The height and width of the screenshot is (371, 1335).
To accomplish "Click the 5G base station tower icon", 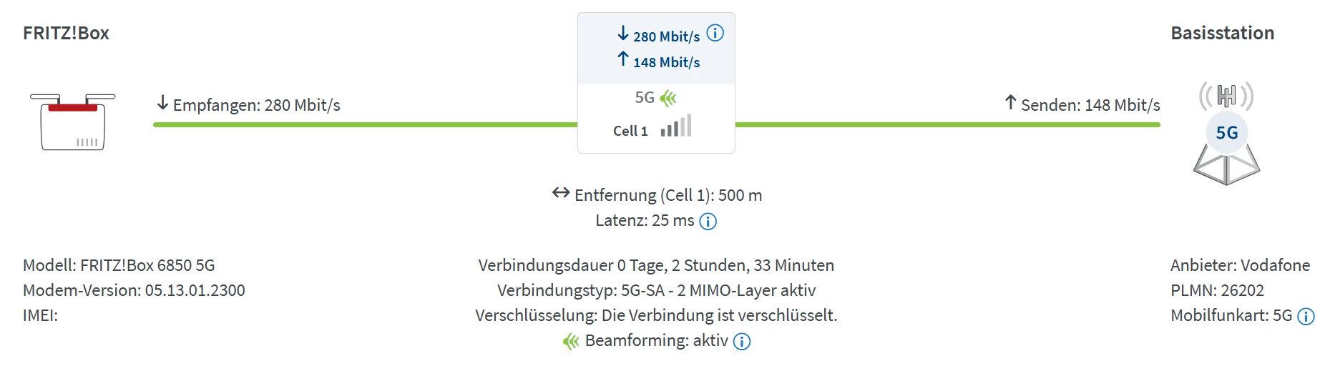I will [x=1226, y=134].
